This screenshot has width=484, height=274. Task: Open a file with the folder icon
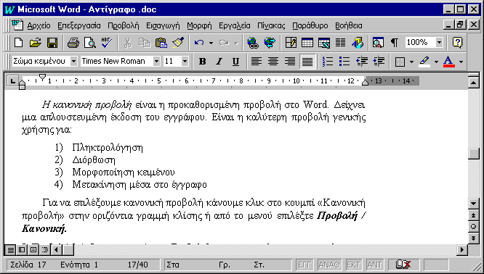[x=35, y=43]
